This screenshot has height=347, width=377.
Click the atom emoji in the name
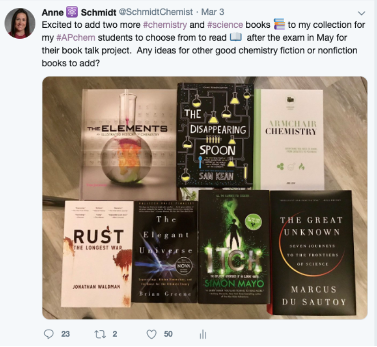(72, 12)
